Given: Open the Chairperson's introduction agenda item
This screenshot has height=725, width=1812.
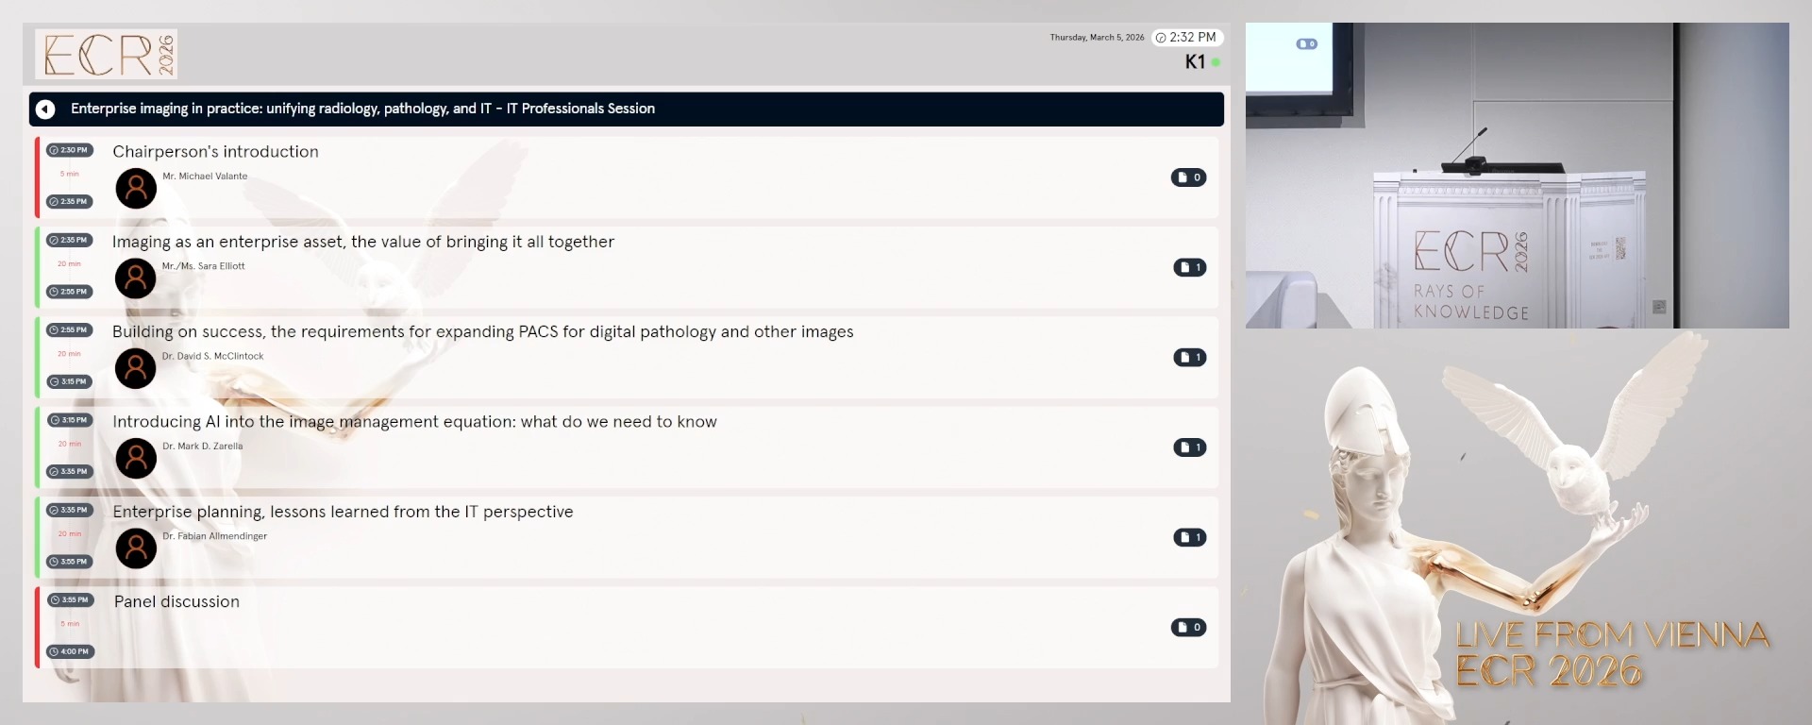Looking at the screenshot, I should pos(215,152).
